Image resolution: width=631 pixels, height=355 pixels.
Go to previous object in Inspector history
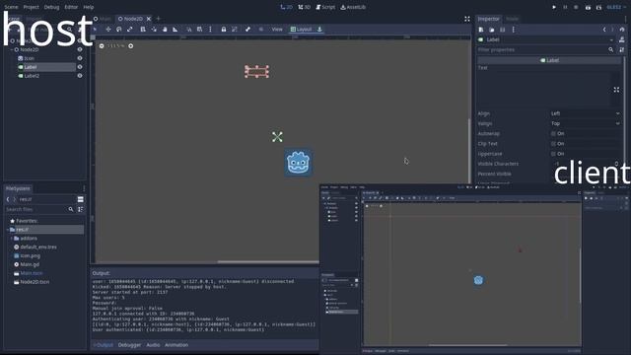pyautogui.click(x=604, y=30)
